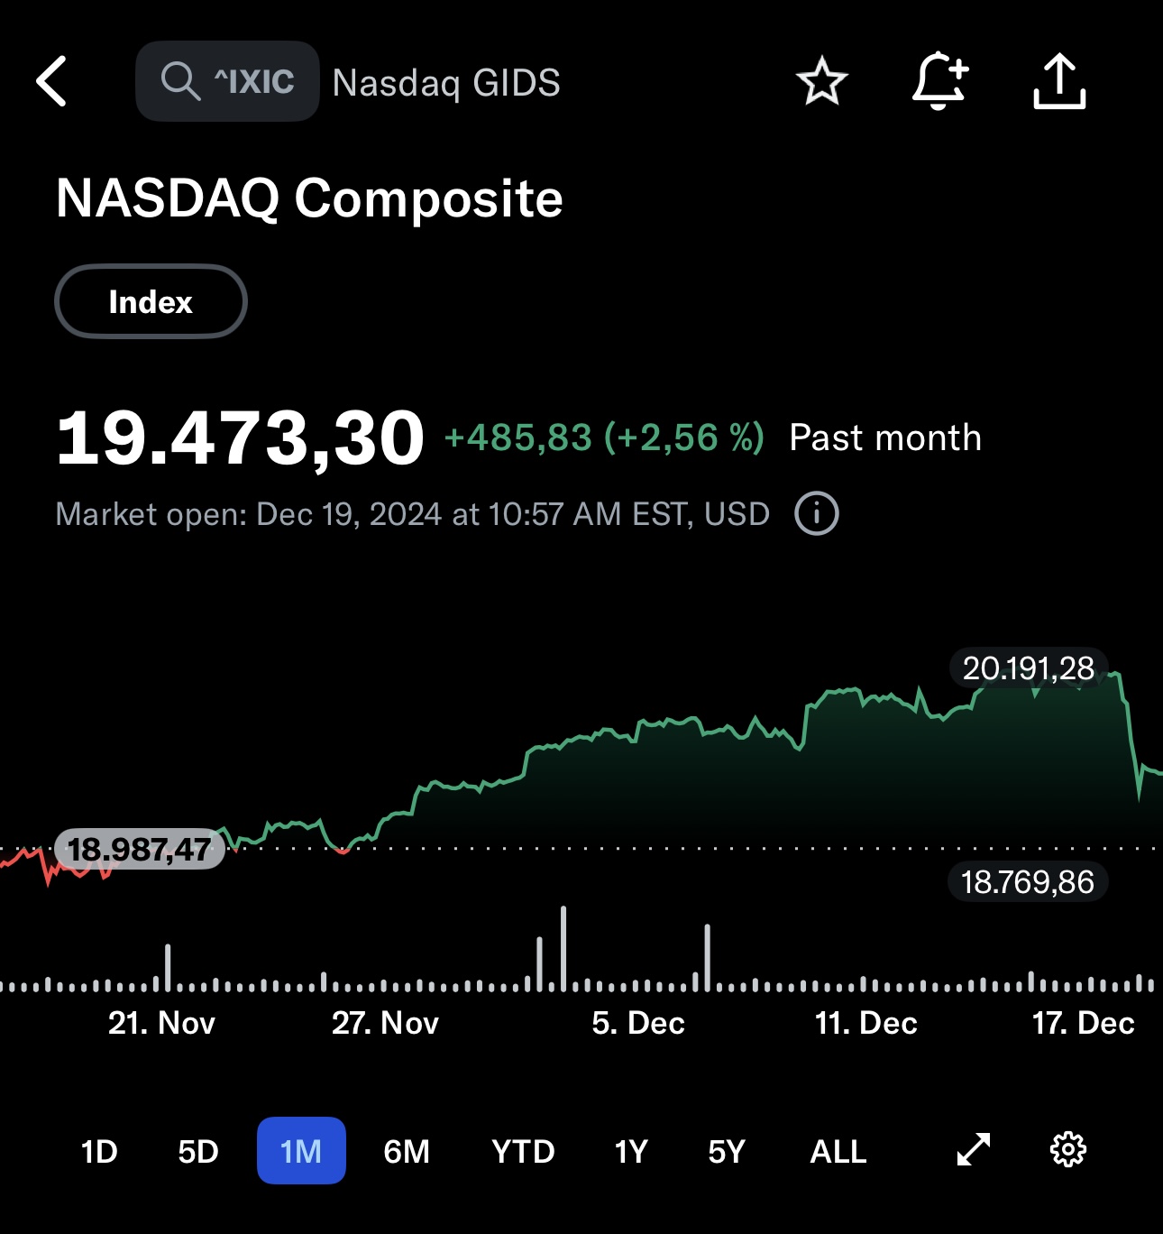Screen dimensions: 1163x1234
Task: Select the YTD range
Action: (x=523, y=1151)
